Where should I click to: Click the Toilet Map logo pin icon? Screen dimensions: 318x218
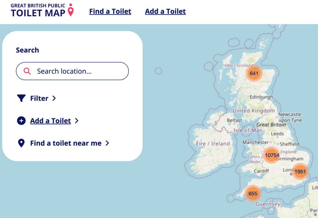(71, 10)
